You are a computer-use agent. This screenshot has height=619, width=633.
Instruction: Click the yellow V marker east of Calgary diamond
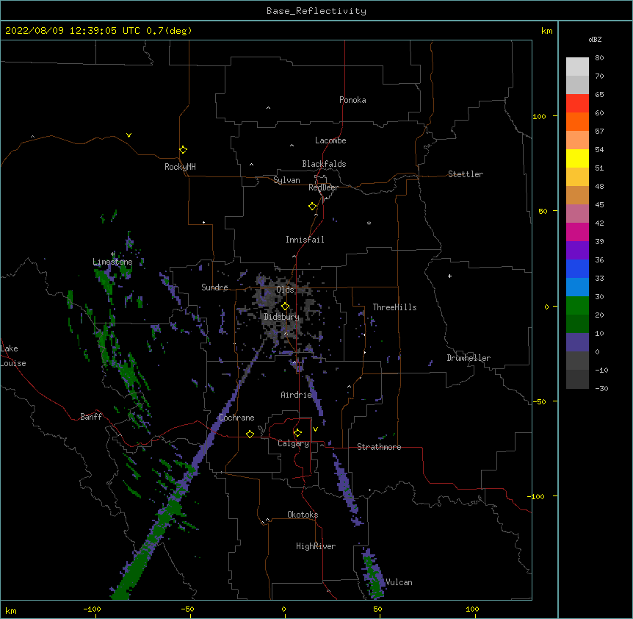click(315, 429)
